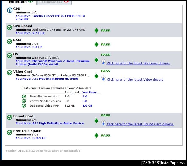Click the 'Free Disk Space' heading
This screenshot has height=166, width=187.
coord(27,131)
